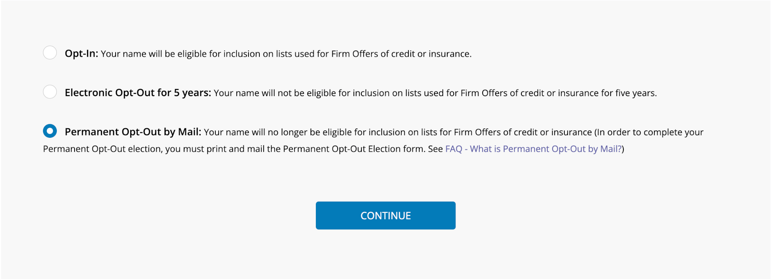Select Permanent Opt-Out by Mail option
Image resolution: width=771 pixels, height=279 pixels.
point(49,131)
